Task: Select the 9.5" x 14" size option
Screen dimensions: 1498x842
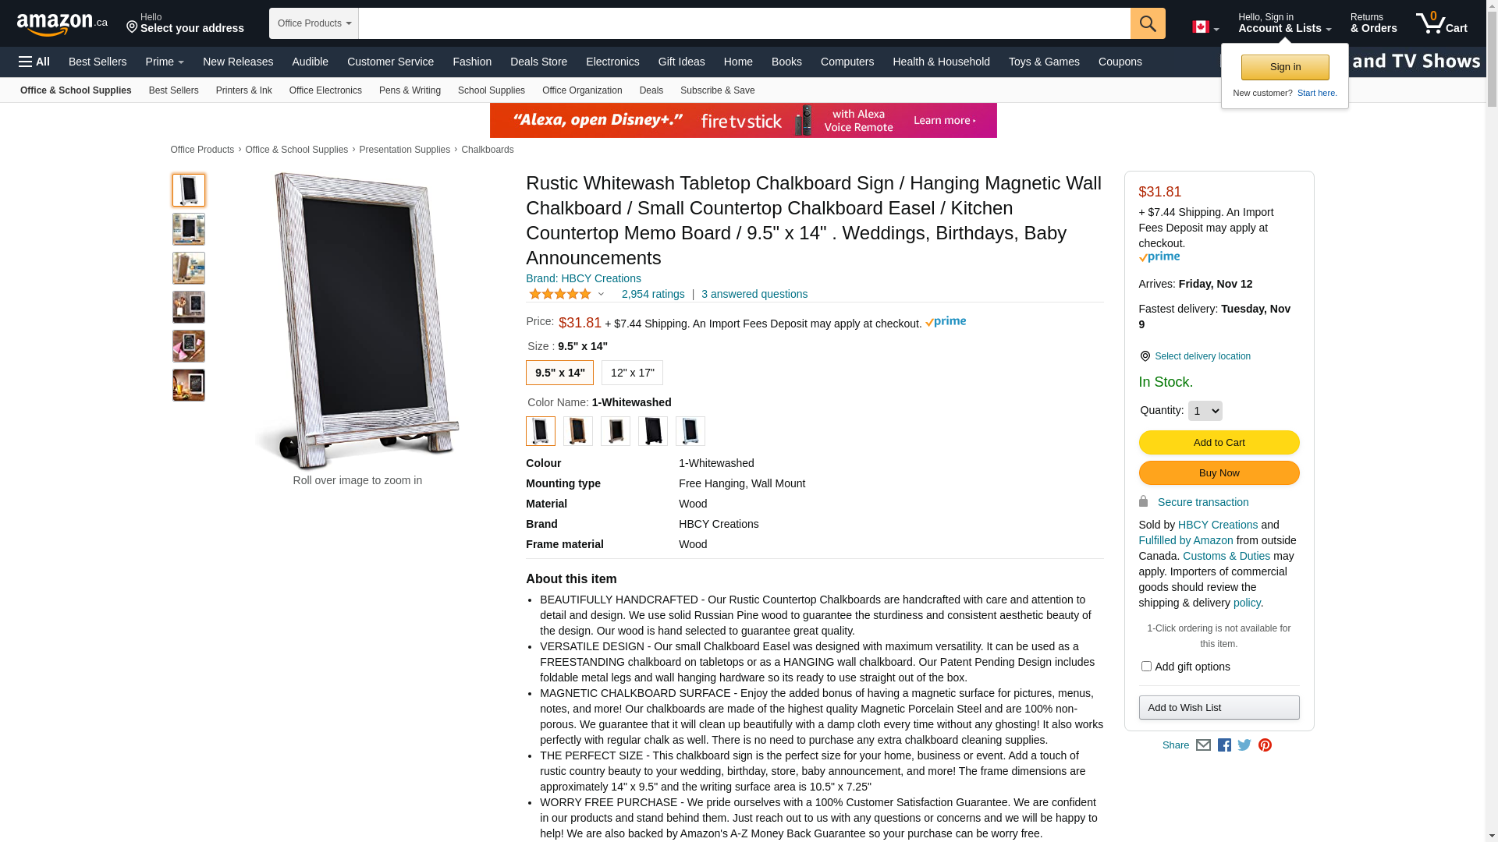Action: 559,373
